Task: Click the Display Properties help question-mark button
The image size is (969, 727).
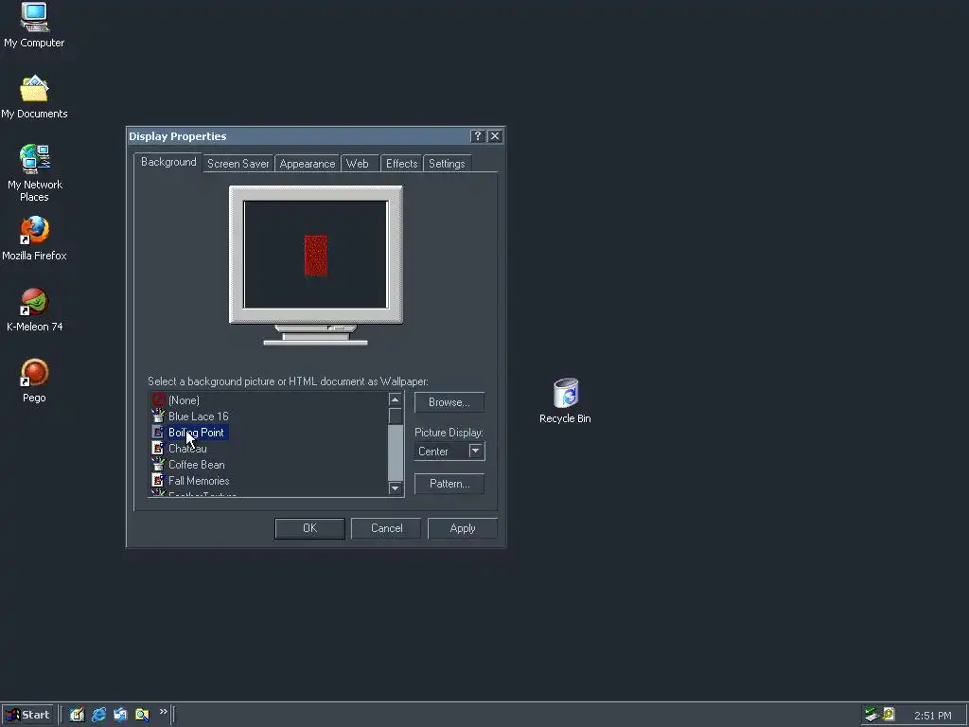Action: click(477, 136)
